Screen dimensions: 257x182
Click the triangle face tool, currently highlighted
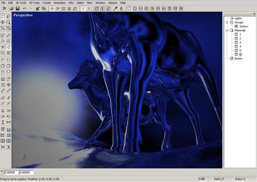click(x=9, y=47)
